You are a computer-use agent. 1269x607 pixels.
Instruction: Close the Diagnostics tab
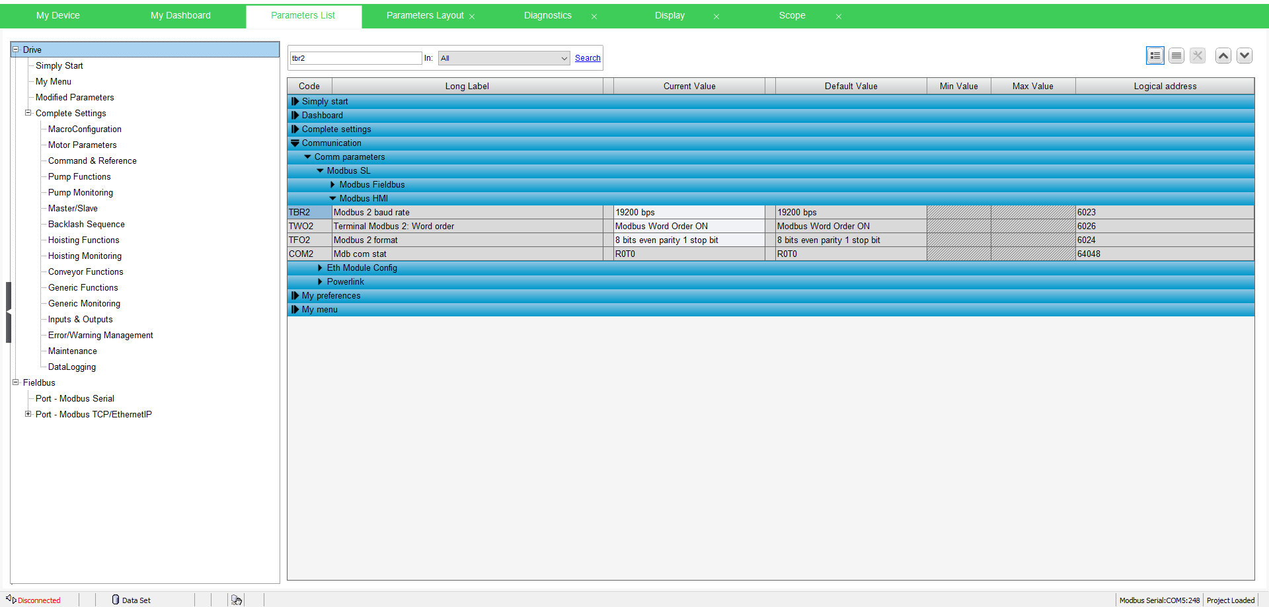594,17
